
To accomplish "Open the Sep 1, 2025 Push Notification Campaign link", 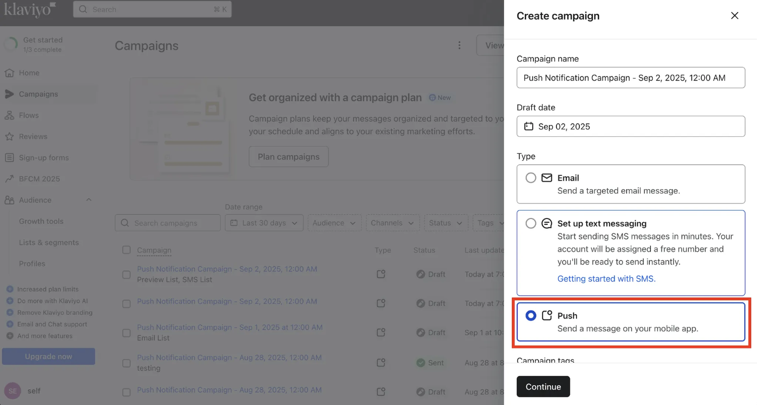I will click(x=230, y=327).
